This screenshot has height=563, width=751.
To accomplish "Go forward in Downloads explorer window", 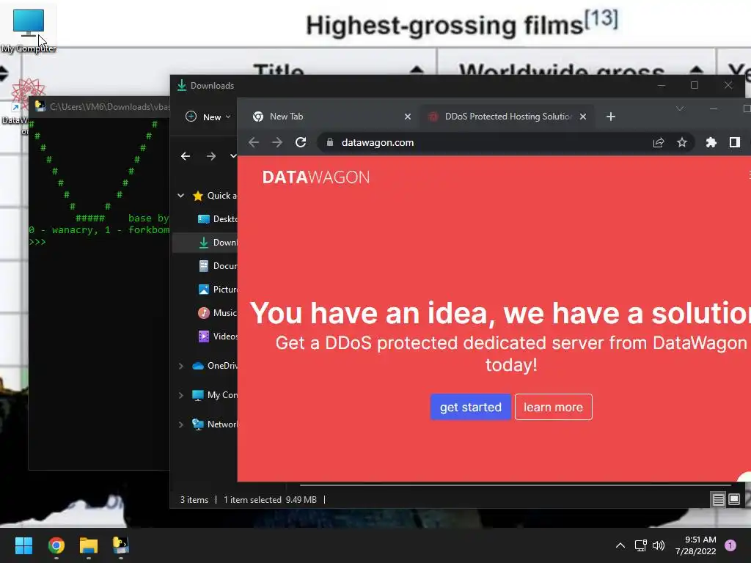I will tap(210, 156).
